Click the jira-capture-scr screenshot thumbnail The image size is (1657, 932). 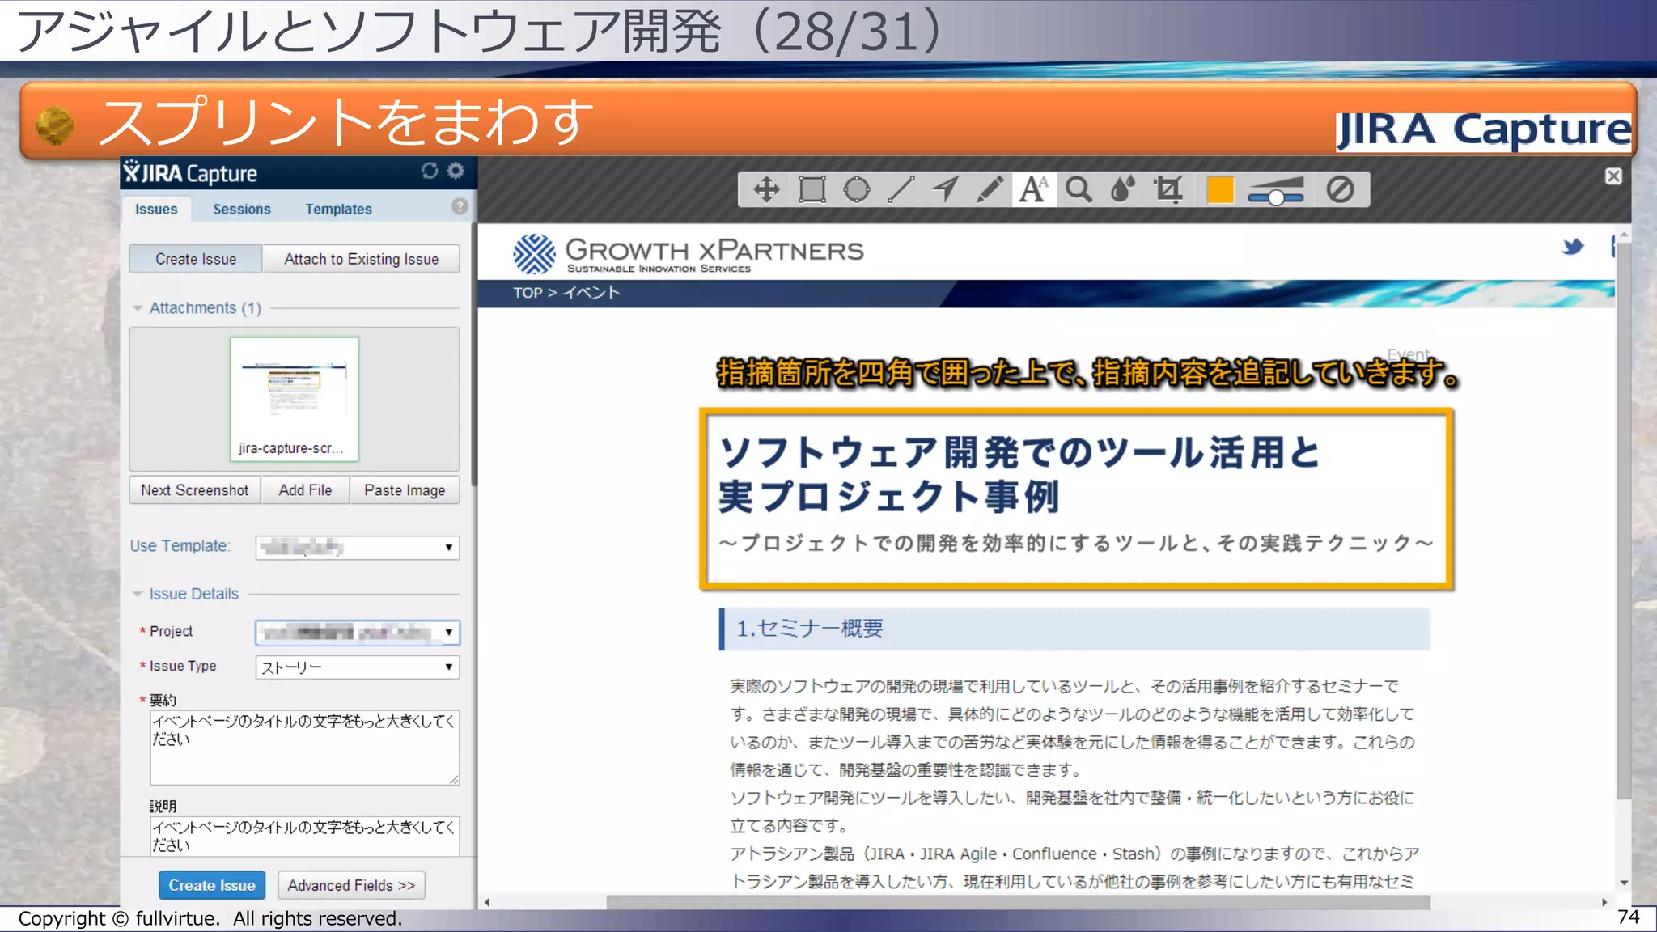tap(294, 399)
